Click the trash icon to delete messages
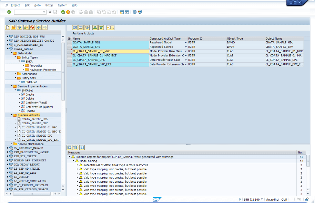 coord(75,147)
